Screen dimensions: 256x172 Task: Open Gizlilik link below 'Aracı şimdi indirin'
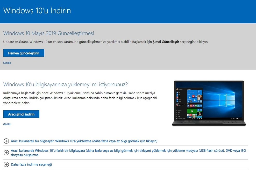(7, 124)
